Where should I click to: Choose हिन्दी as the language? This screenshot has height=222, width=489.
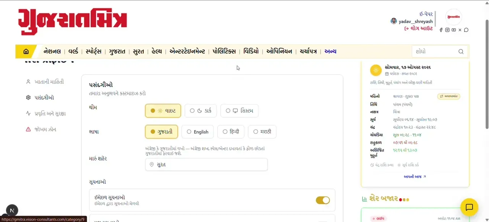[231, 132]
